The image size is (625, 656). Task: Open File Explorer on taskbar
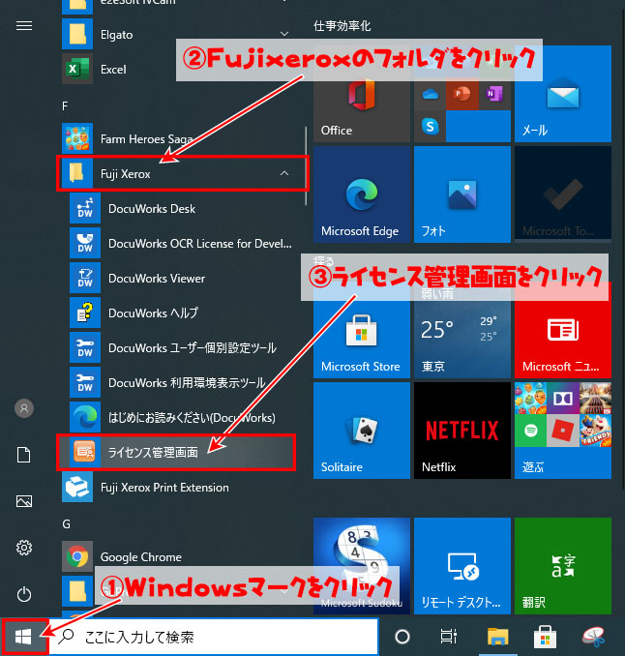click(x=498, y=637)
